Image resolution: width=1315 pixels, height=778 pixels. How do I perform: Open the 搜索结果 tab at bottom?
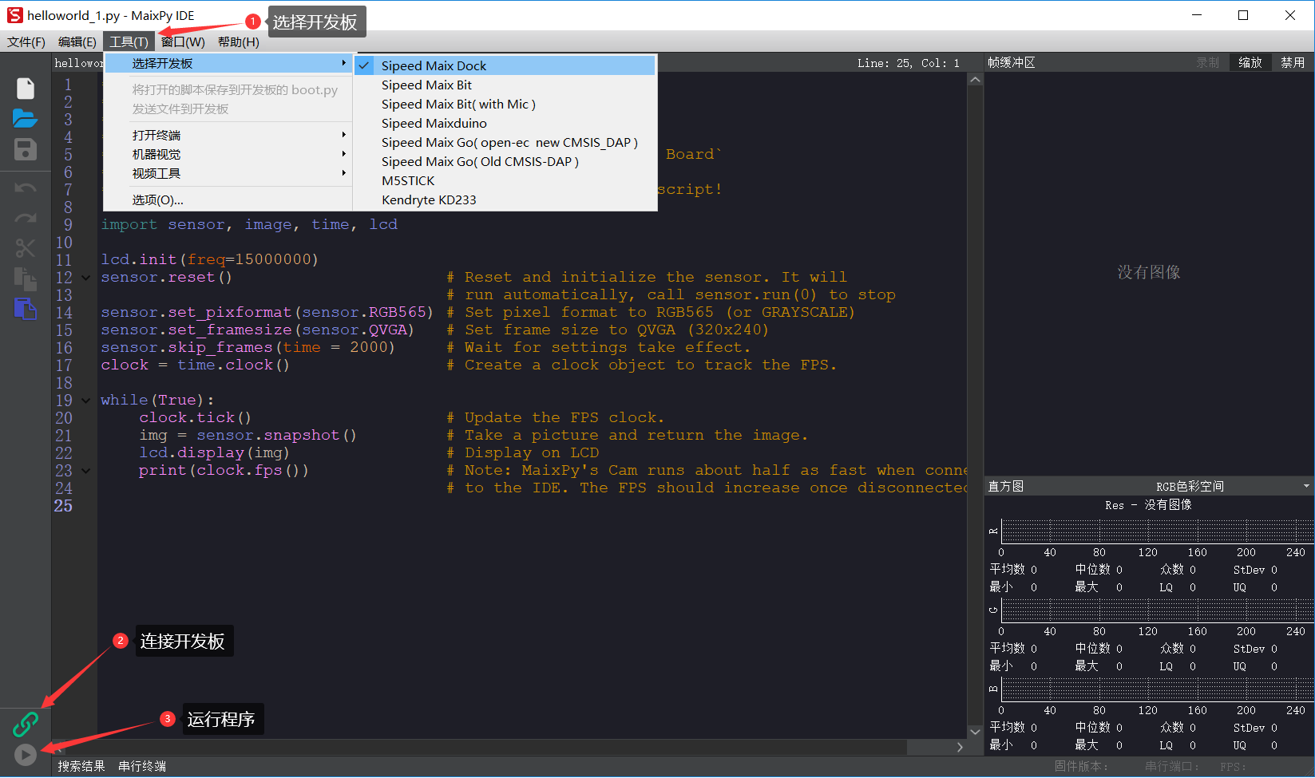point(81,766)
